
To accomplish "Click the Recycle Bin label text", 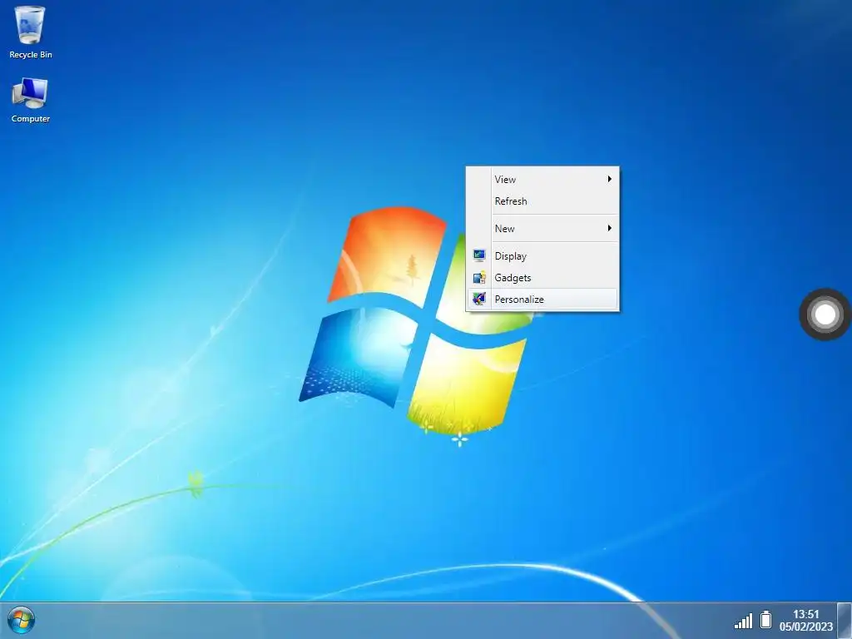I will pyautogui.click(x=31, y=54).
